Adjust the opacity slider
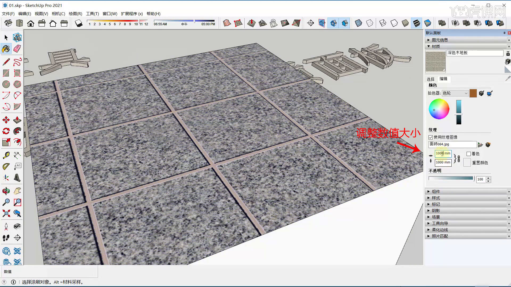Viewport: 511px width, 287px height. coord(451,179)
